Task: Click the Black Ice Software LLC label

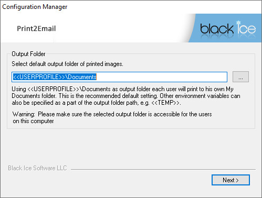Action: 37,168
